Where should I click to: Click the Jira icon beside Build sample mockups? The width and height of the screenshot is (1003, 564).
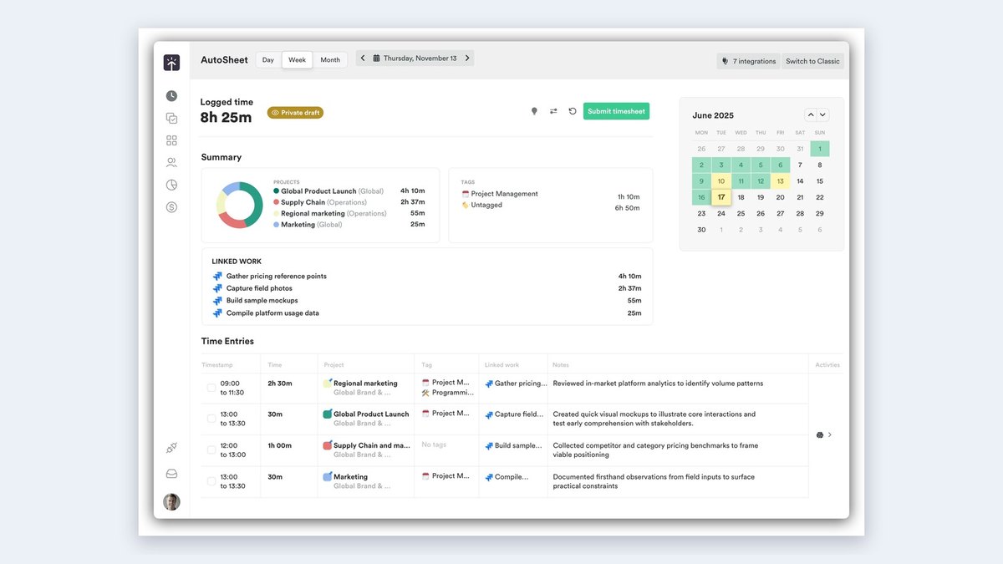tap(217, 301)
